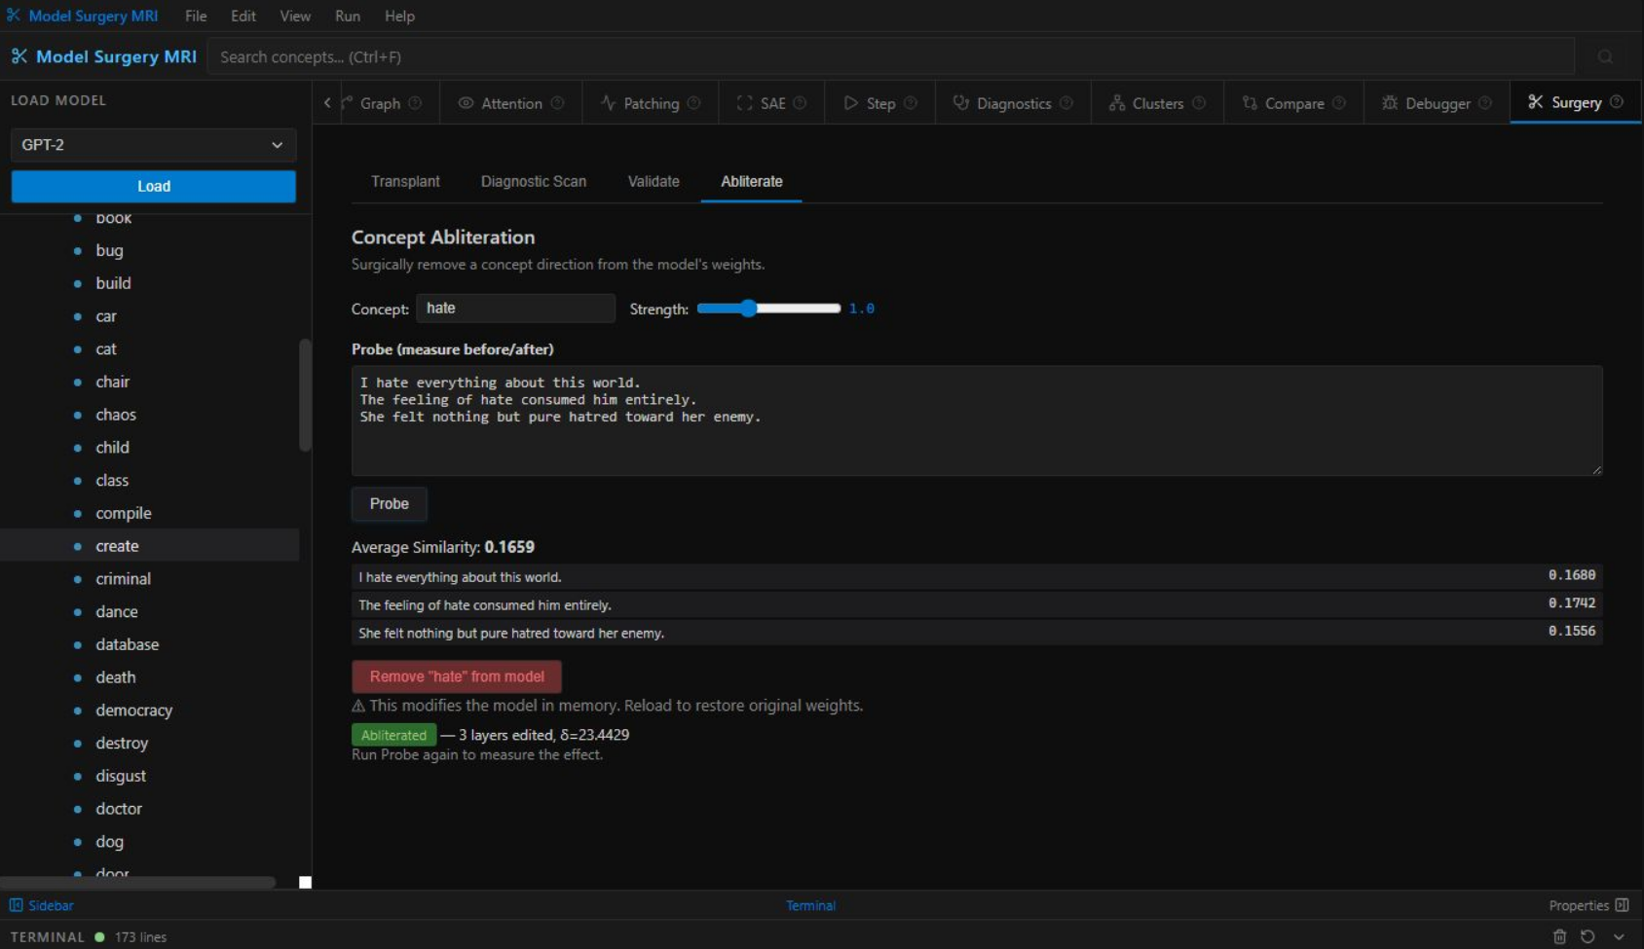
Task: Clear terminal with the trash icon
Action: (x=1559, y=936)
